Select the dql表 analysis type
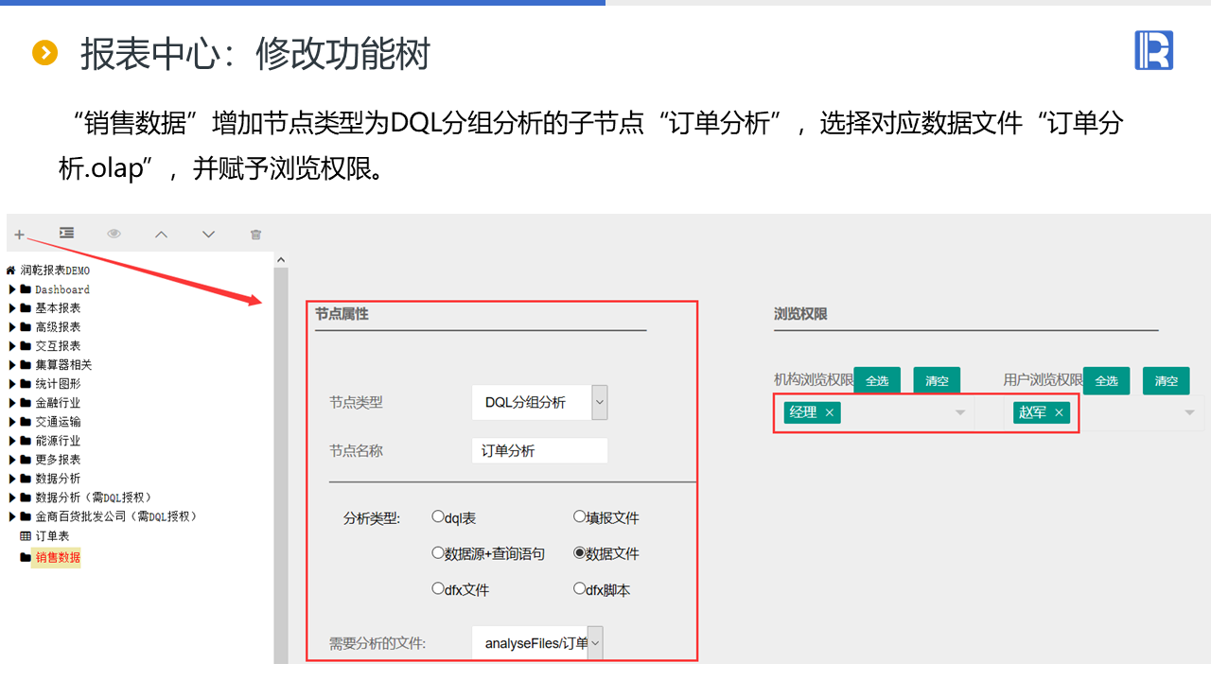Viewport: 1211px width, 681px height. 438,516
